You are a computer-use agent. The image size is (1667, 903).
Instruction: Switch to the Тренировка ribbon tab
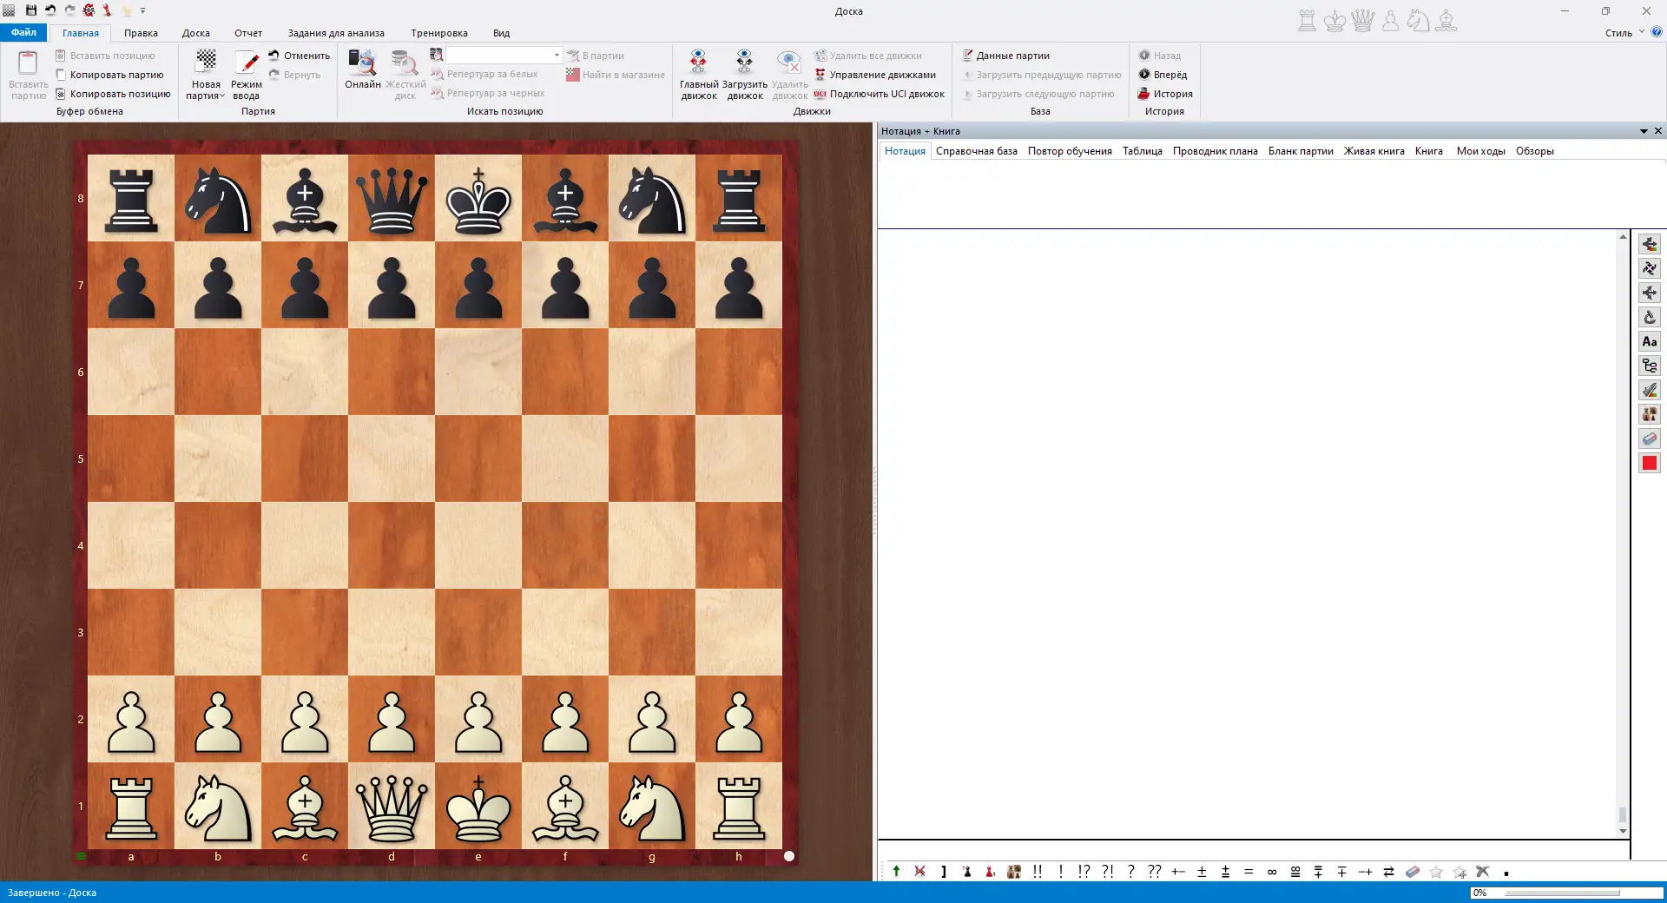pos(438,33)
